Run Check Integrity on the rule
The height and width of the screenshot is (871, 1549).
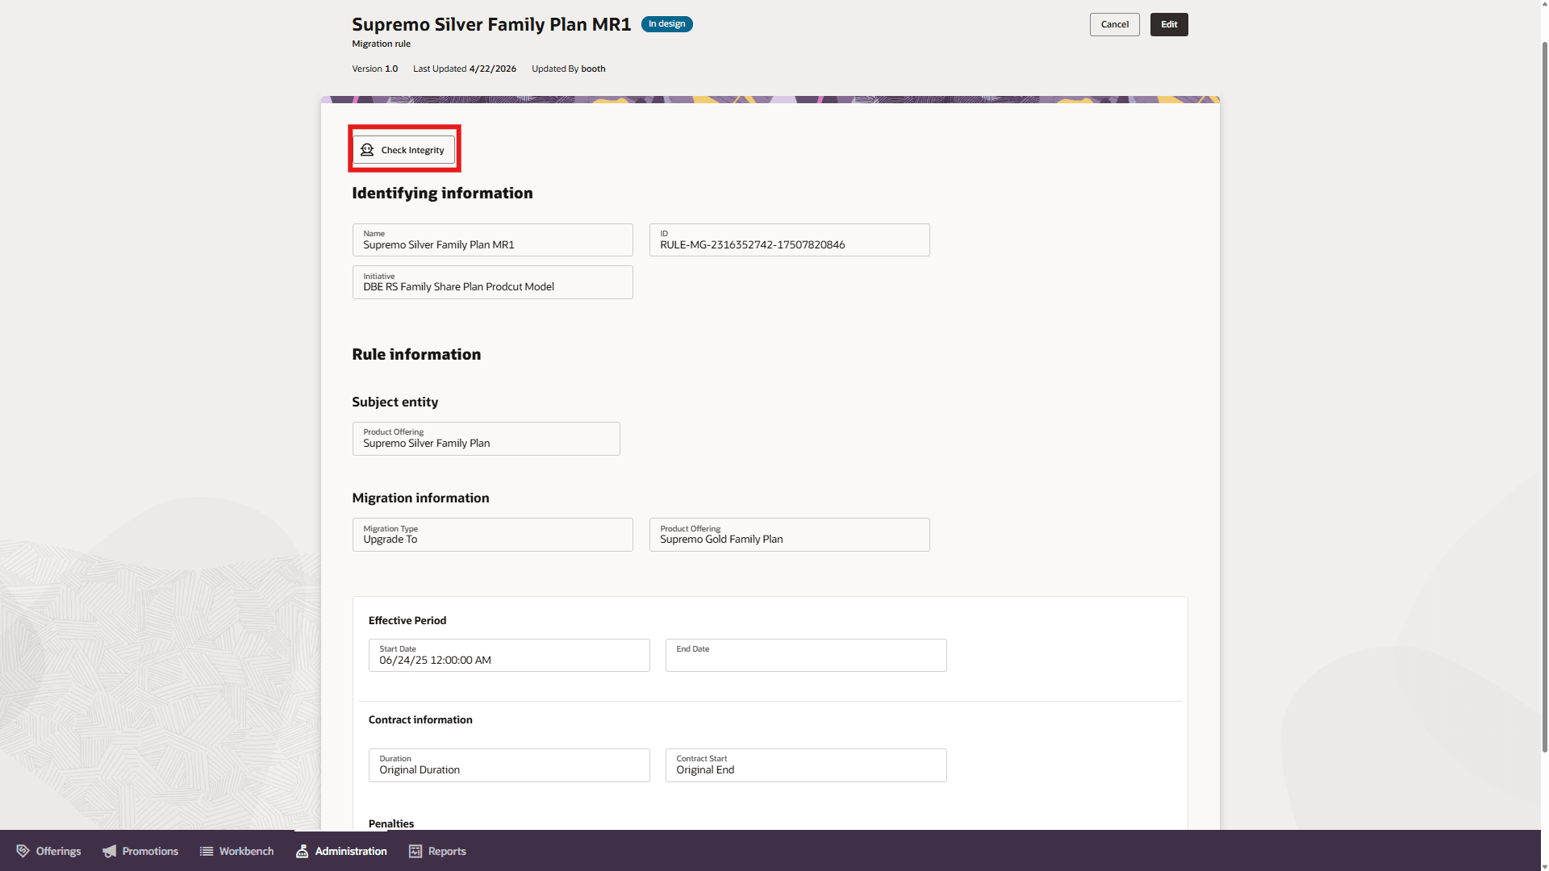point(404,150)
